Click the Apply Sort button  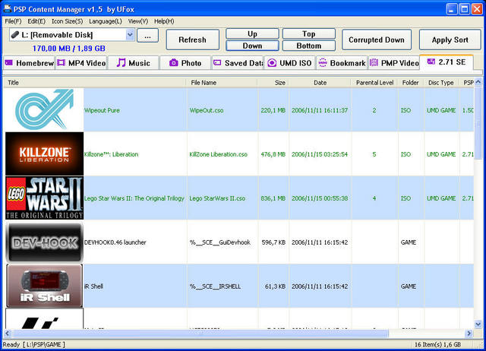(x=450, y=40)
